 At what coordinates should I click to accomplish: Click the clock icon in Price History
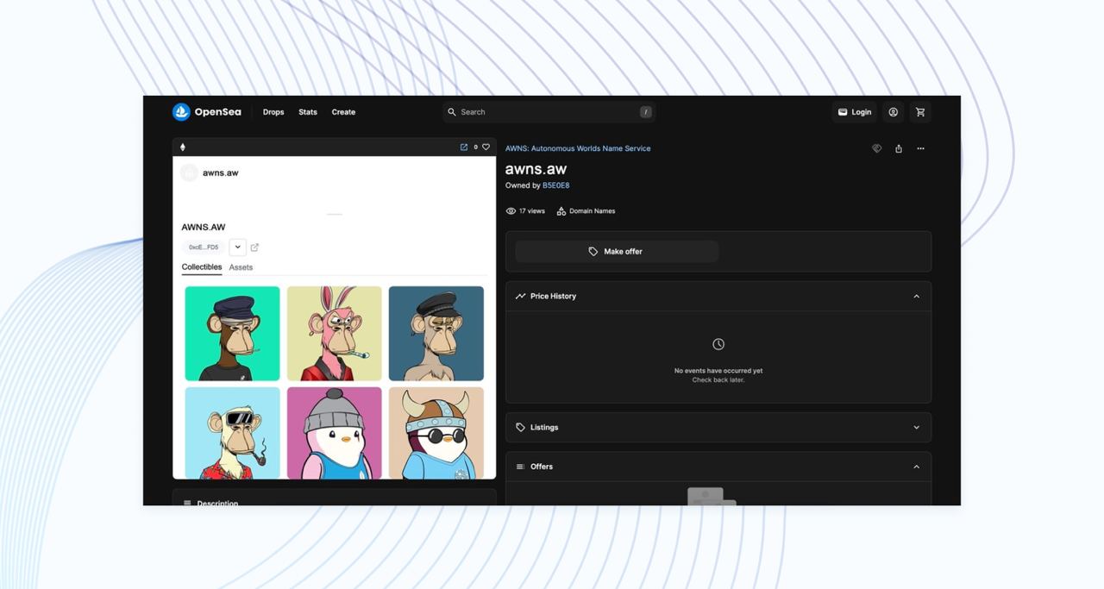[718, 344]
